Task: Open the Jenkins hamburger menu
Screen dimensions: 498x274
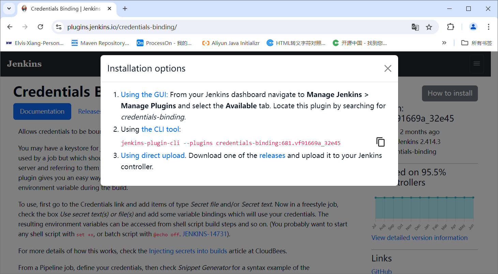Action: pos(477,64)
